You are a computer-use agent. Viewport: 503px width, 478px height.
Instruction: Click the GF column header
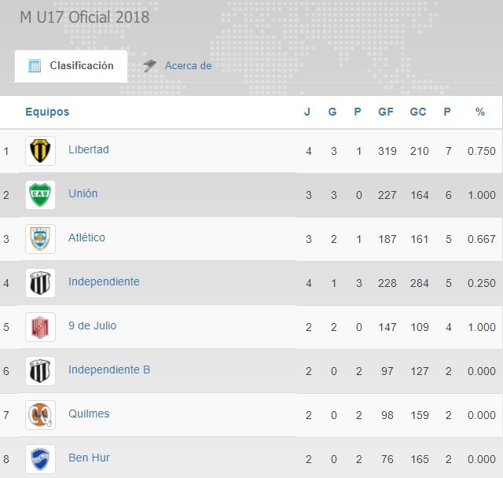click(x=386, y=112)
